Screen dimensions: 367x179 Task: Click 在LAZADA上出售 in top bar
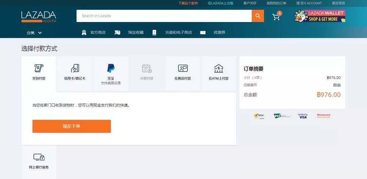tap(221, 3)
